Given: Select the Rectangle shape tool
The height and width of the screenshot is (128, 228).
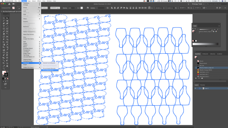Looking at the screenshot, I should tap(4, 29).
